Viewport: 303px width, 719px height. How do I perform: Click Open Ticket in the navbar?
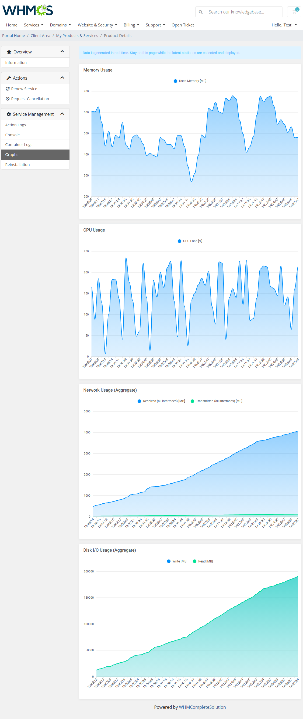(183, 25)
